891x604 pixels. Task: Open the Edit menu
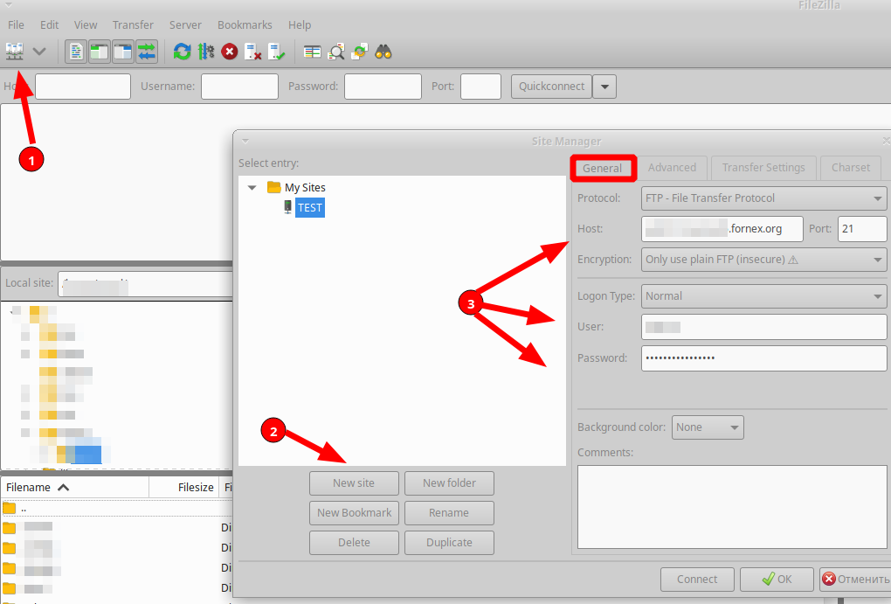point(50,25)
